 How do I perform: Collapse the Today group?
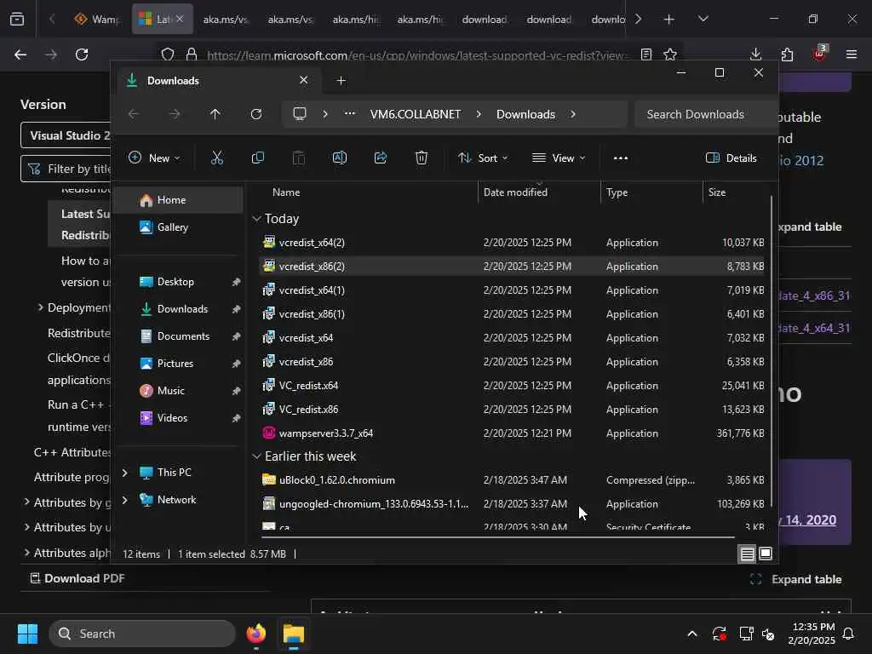pos(256,219)
